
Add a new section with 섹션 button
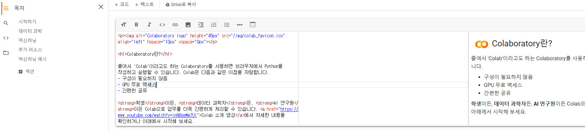point(26,71)
